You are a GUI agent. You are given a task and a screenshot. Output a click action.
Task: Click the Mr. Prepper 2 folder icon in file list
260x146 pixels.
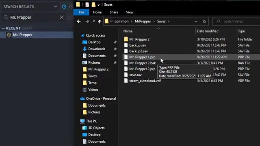point(126,39)
